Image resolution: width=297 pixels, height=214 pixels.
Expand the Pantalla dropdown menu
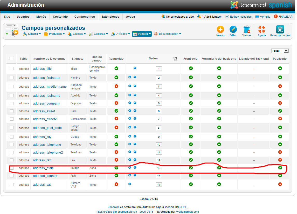[142, 34]
